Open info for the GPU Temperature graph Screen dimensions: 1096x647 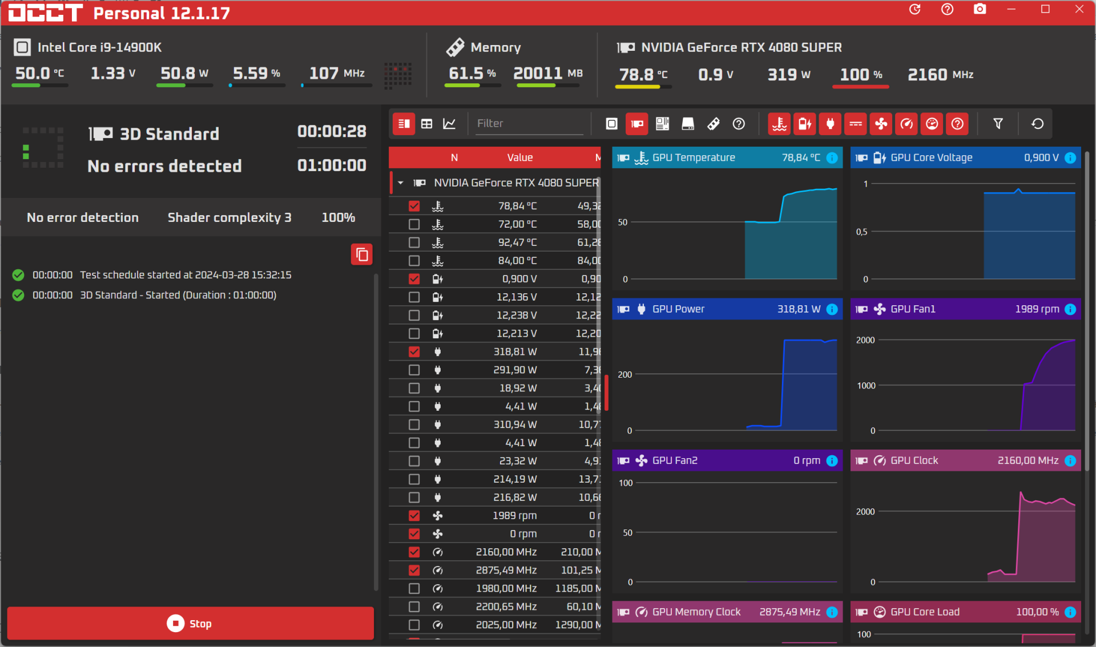[832, 158]
